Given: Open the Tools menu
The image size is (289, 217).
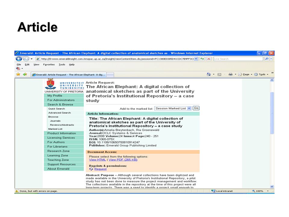Looking at the screenshot, I should coord(62,64).
